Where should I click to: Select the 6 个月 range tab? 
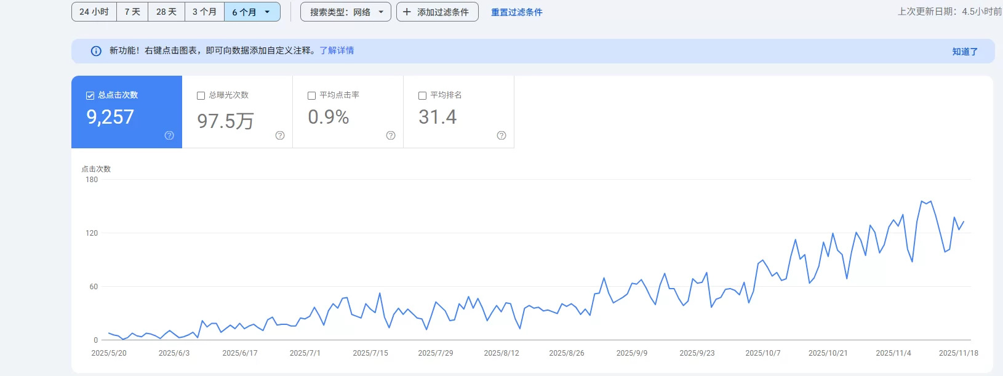[252, 12]
